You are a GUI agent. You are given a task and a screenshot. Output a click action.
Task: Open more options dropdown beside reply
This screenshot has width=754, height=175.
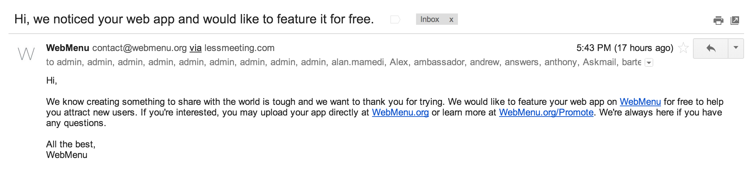[x=736, y=48]
